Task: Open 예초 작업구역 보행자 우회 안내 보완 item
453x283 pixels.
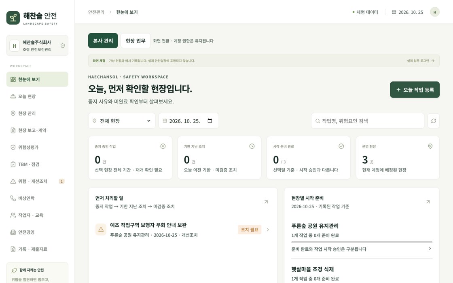Action: [x=182, y=230]
